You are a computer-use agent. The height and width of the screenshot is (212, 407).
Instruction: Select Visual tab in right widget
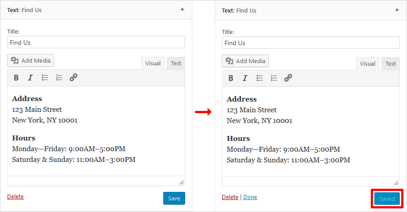tap(367, 64)
